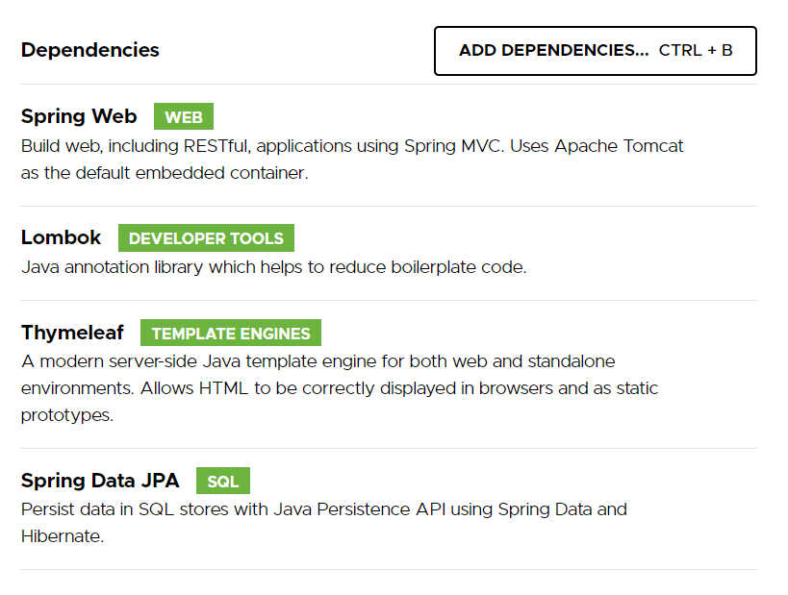
Task: Click the 'environments. Allows HTML' description line
Action: (340, 388)
